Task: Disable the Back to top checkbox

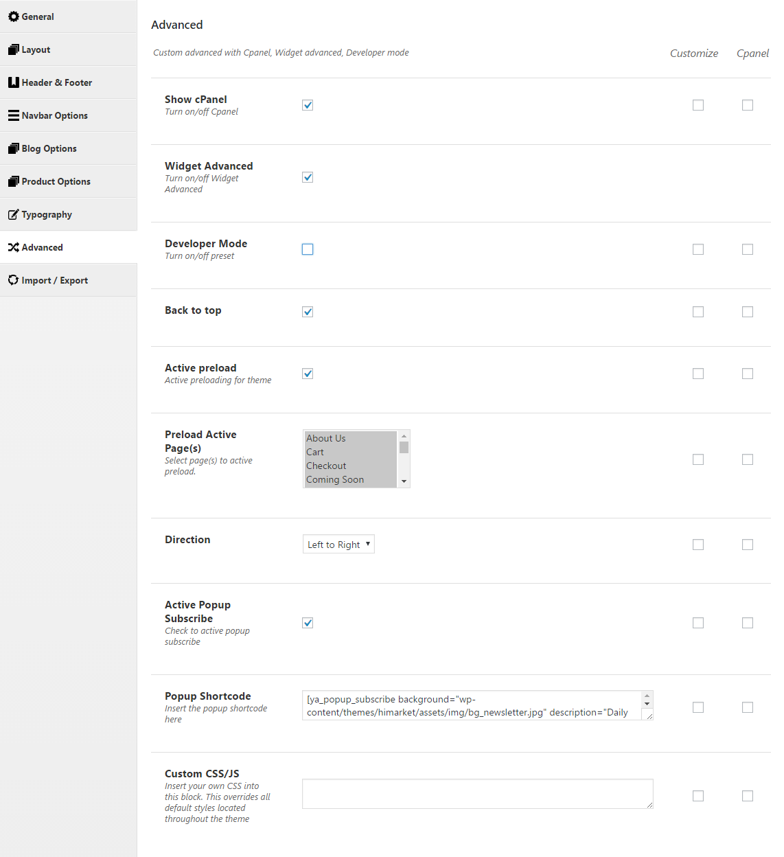Action: pos(308,312)
